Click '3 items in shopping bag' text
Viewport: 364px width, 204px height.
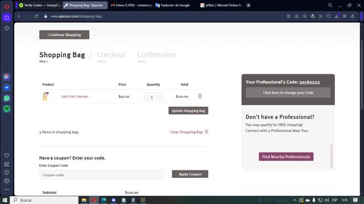point(59,132)
